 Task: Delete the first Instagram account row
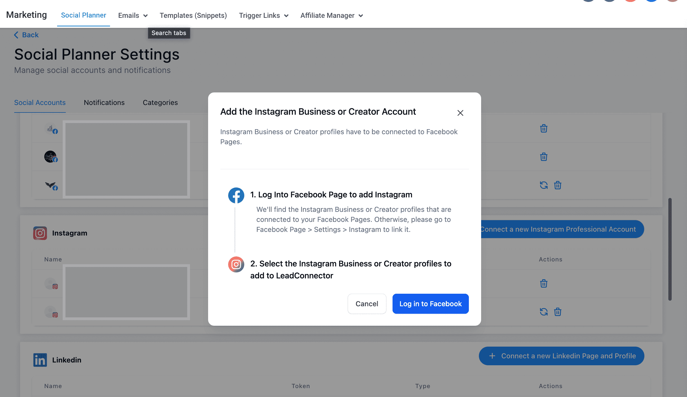pos(544,284)
